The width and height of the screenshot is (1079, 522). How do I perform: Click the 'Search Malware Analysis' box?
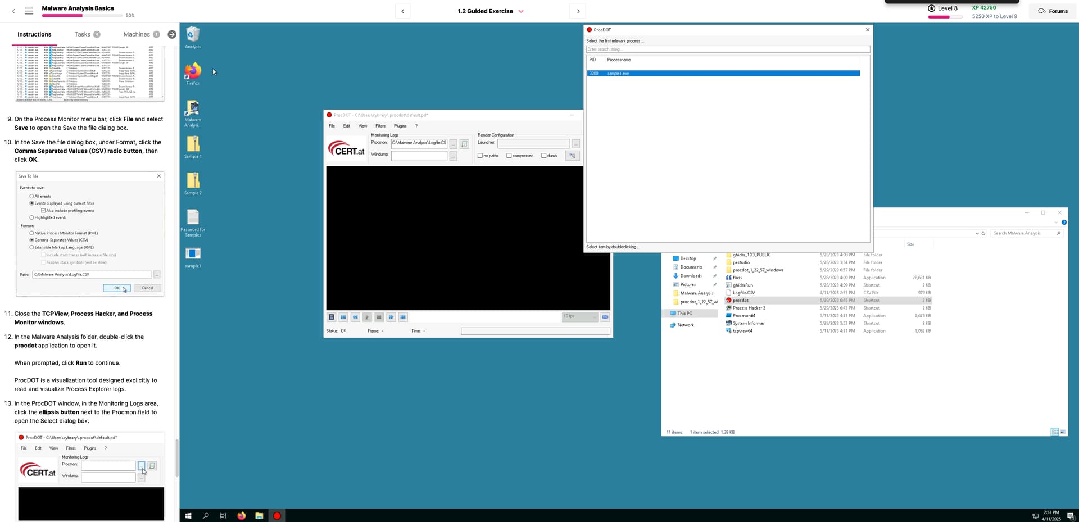[1027, 233]
